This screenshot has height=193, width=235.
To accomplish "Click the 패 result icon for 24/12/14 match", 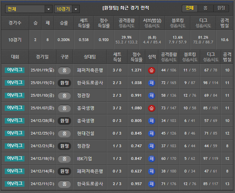I will tap(152, 171).
